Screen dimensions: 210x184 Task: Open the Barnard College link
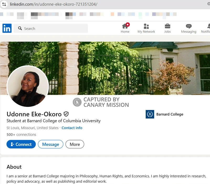pos(170,114)
